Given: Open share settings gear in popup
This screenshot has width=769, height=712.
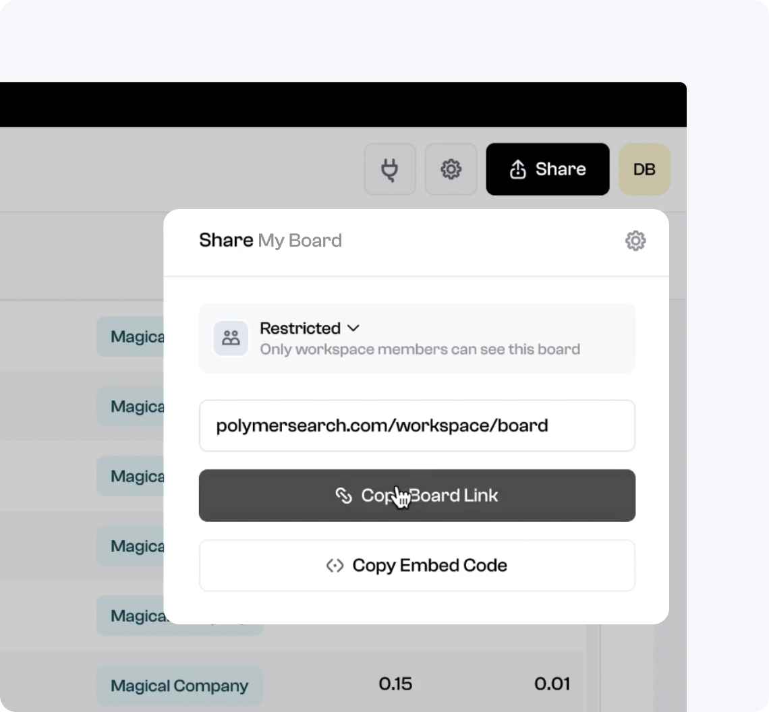Looking at the screenshot, I should coord(635,241).
